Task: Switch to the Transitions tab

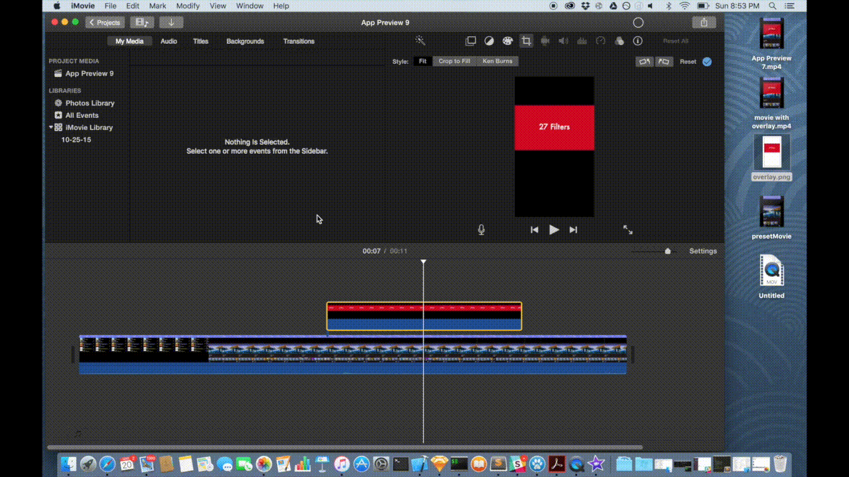Action: pyautogui.click(x=298, y=41)
